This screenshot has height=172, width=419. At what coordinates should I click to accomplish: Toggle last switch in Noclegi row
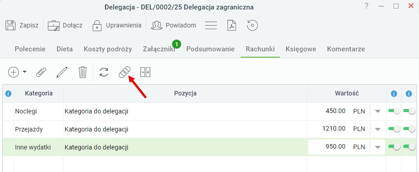(x=410, y=111)
